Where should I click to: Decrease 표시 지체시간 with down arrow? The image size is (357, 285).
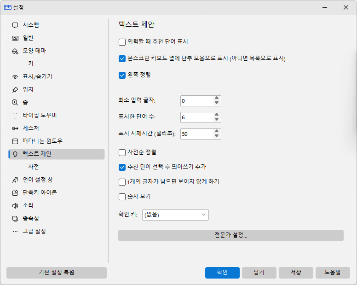tap(217, 136)
